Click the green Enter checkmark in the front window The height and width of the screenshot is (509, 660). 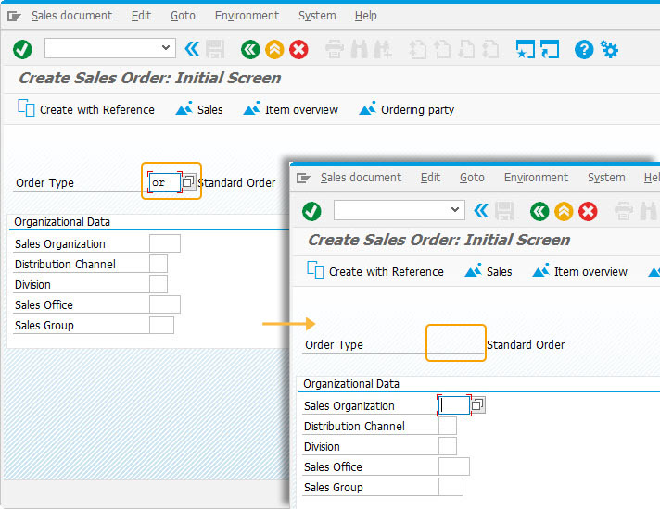click(311, 211)
